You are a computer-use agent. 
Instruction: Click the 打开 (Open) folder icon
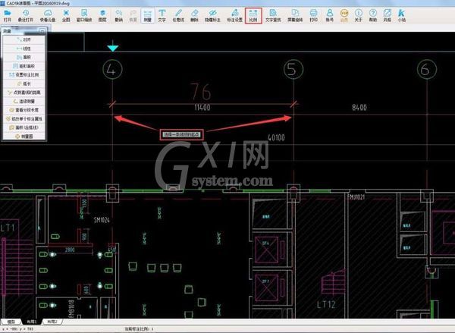(x=8, y=15)
